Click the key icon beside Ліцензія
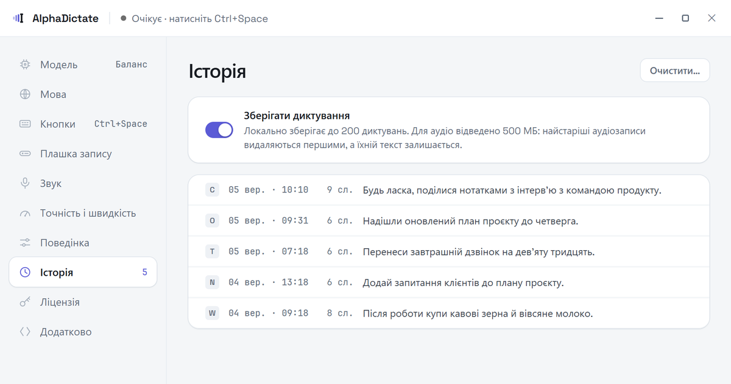731x384 pixels. tap(25, 302)
